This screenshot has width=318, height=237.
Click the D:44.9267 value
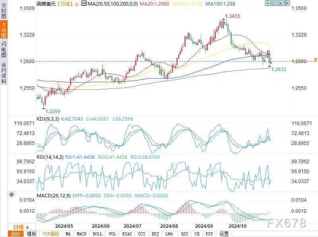point(97,119)
